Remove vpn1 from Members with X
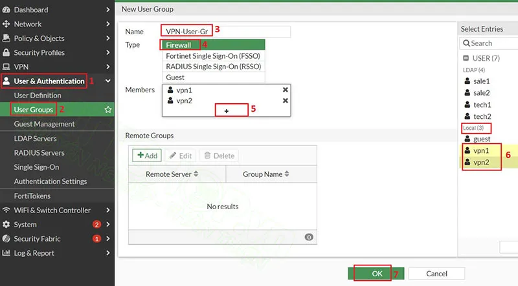 286,90
